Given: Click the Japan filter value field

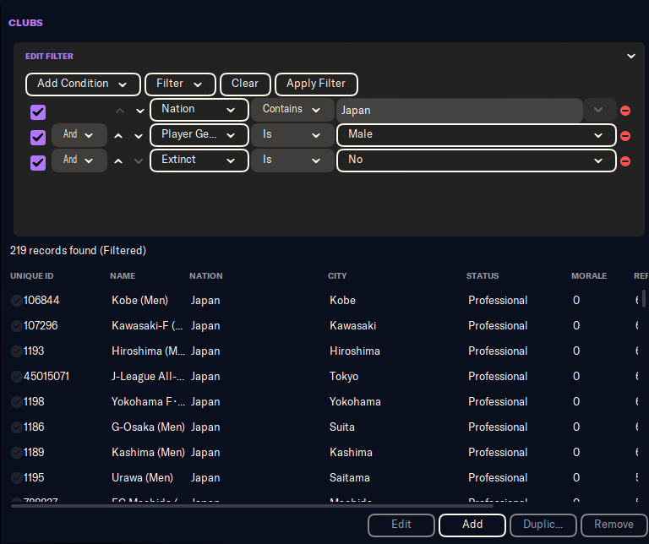Looking at the screenshot, I should pyautogui.click(x=458, y=111).
